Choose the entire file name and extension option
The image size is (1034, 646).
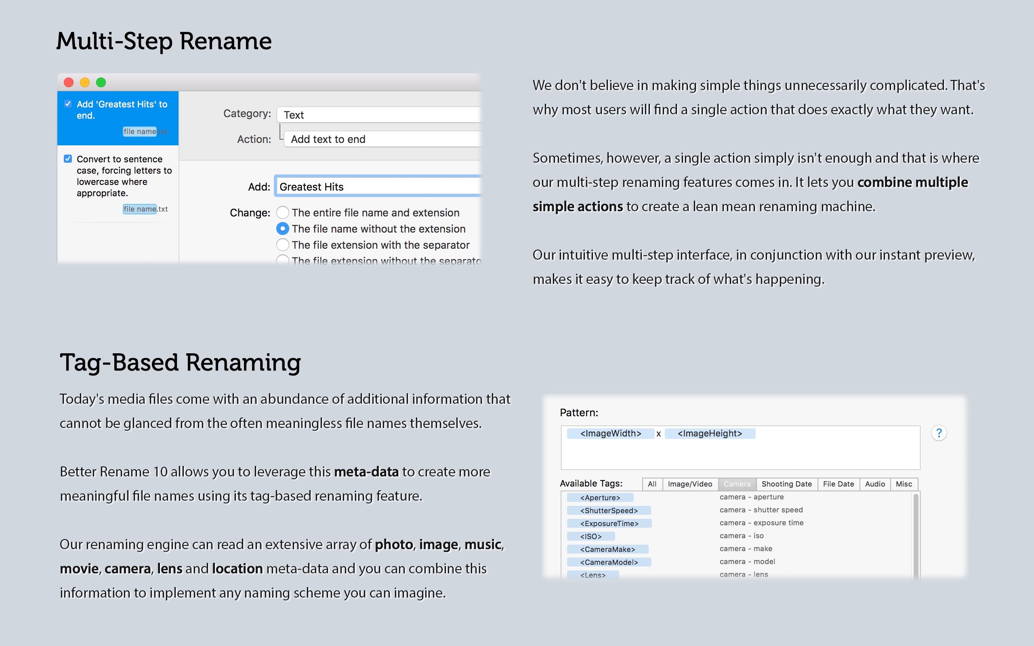coord(282,212)
